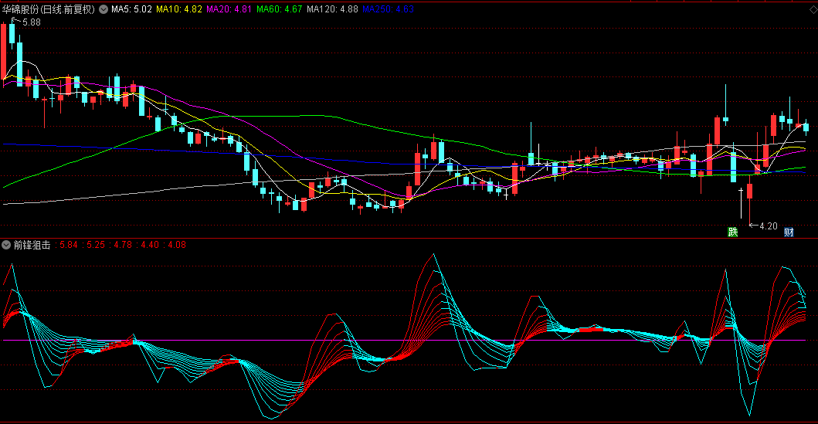818x424 pixels.
Task: Click the first 5.84 value in 前锋狙击
Action: click(x=70, y=245)
